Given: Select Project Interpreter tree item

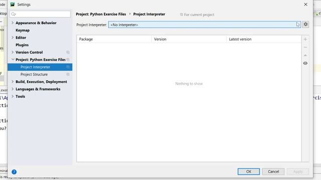Looking at the screenshot, I should (x=40, y=67).
